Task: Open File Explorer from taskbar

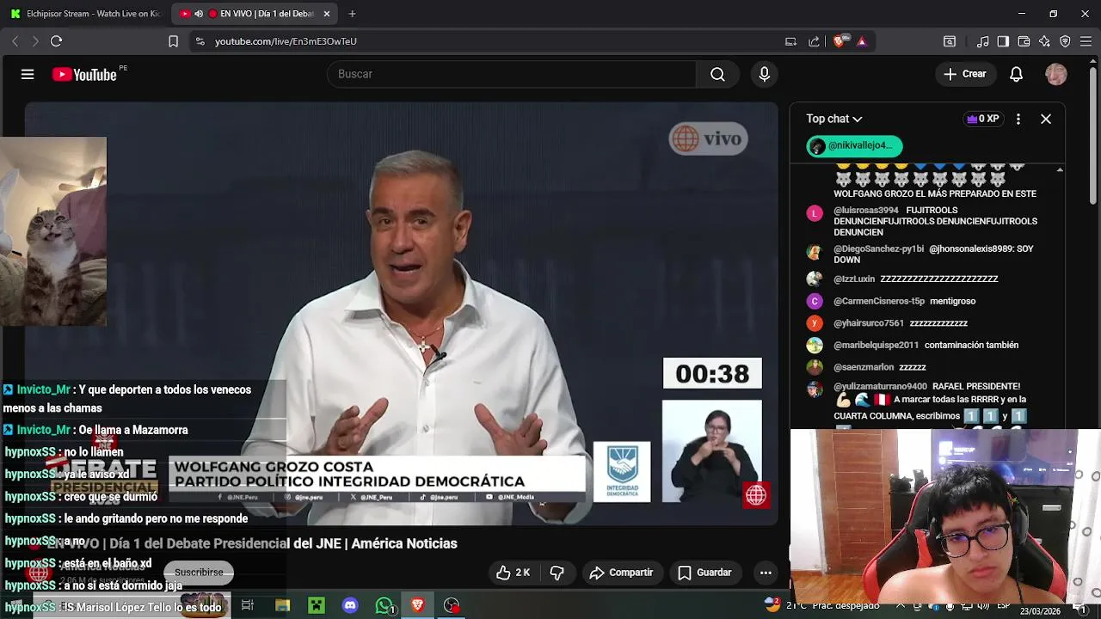Action: (282, 606)
